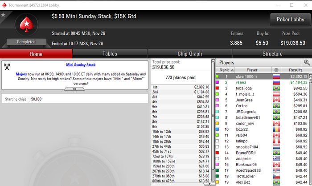This screenshot has width=312, height=186.
Task: Click the red color tag for toba joga
Action: click(x=218, y=88)
